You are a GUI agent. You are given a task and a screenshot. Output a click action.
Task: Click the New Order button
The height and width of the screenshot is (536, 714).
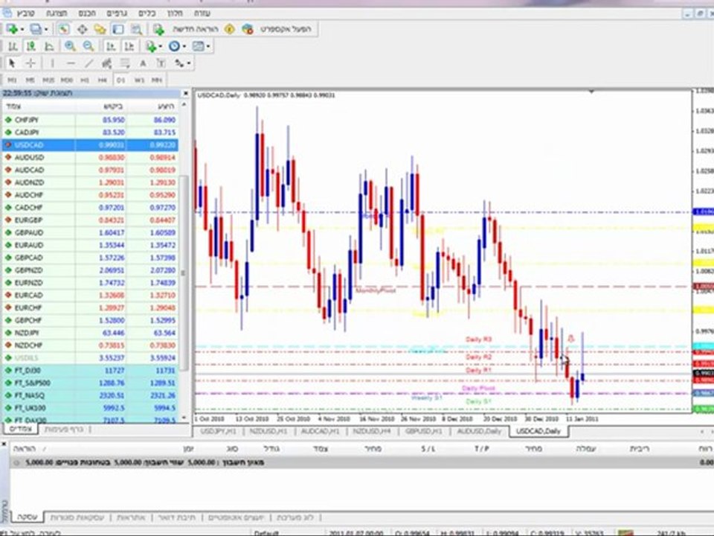click(x=186, y=29)
